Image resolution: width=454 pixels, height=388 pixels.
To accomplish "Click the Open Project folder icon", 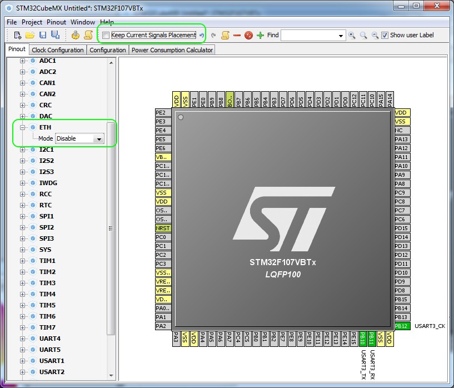I will [30, 36].
